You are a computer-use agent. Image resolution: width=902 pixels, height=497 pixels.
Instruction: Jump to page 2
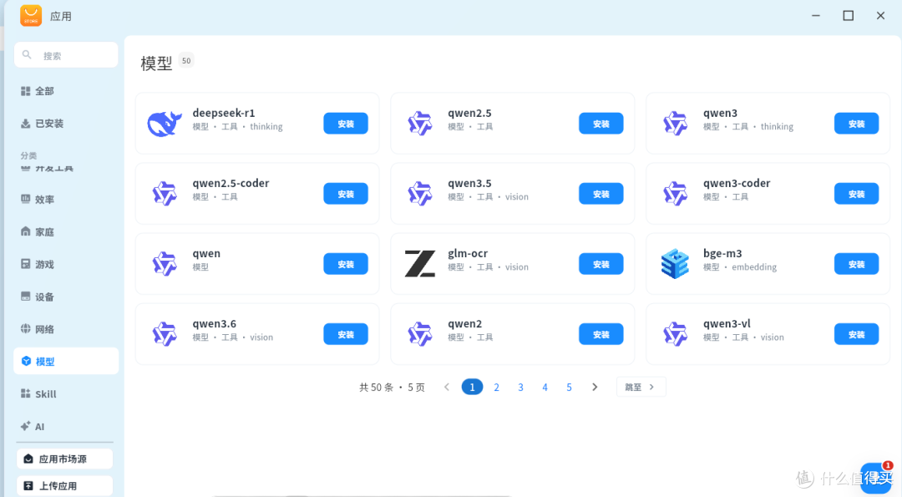(496, 387)
